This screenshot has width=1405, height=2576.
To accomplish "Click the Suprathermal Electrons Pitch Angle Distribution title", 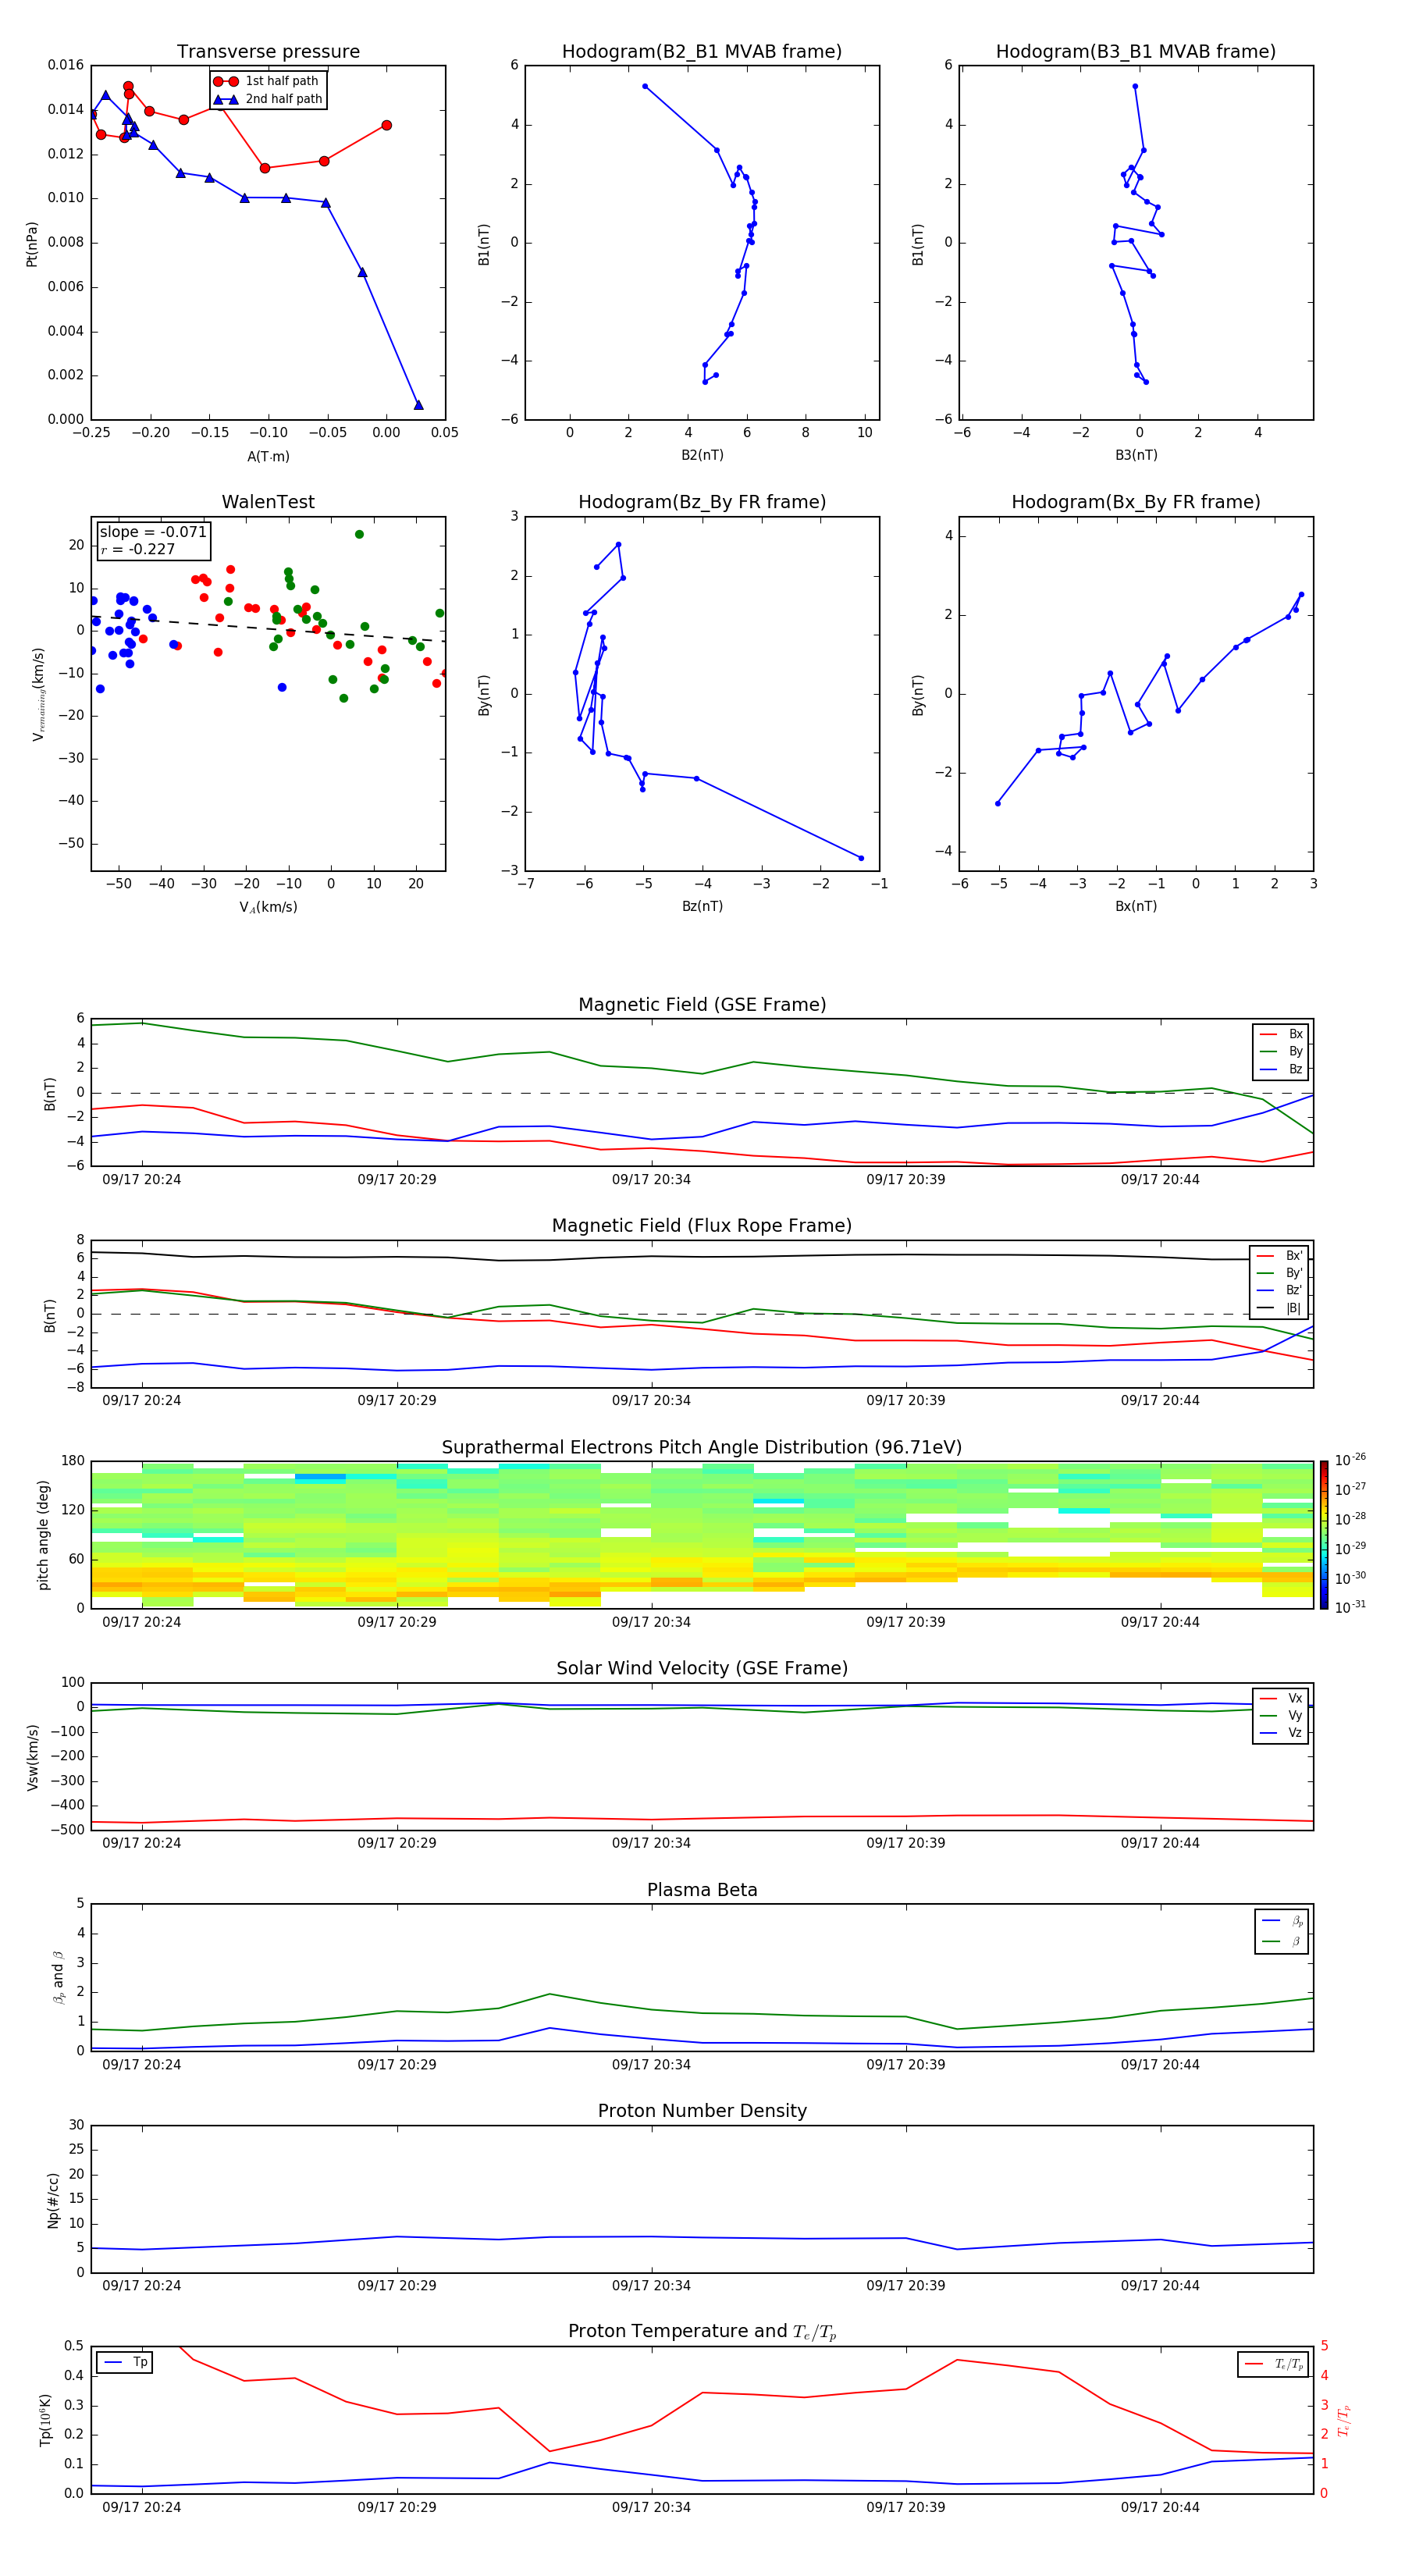I will click(702, 1448).
